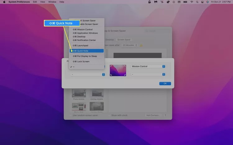Choose Mission Control from the popup list
This screenshot has height=145, width=233.
coord(87,29)
